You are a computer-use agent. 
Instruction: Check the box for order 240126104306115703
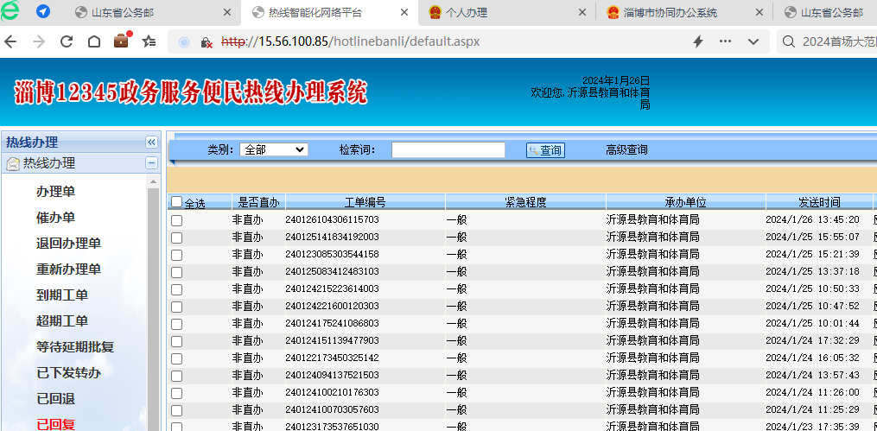tap(177, 220)
